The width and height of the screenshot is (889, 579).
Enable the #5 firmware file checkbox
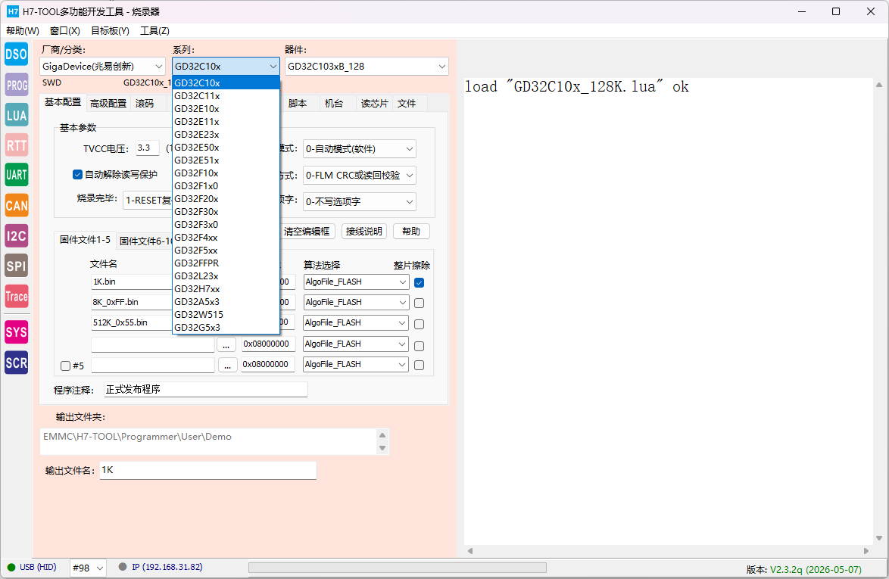tap(65, 366)
